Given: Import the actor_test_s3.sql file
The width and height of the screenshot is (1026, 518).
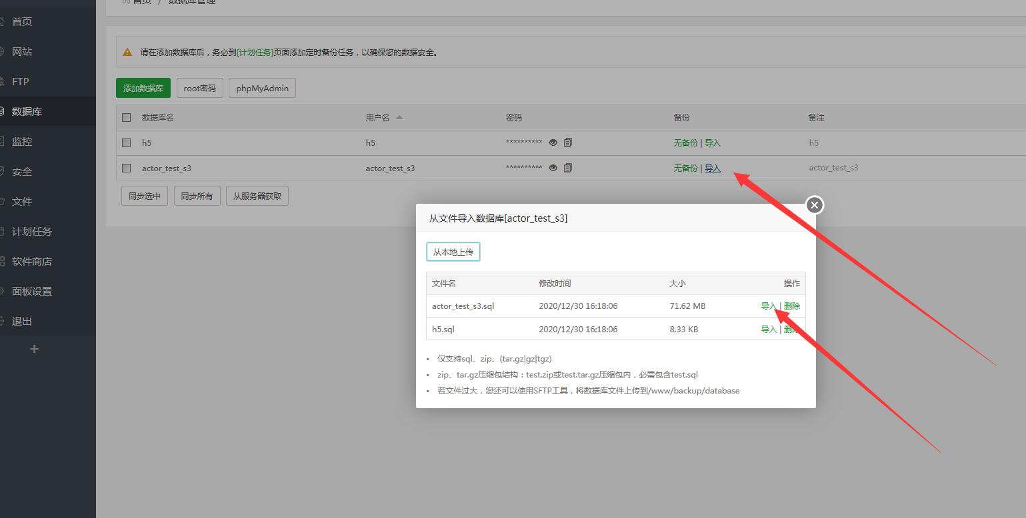Looking at the screenshot, I should point(769,306).
